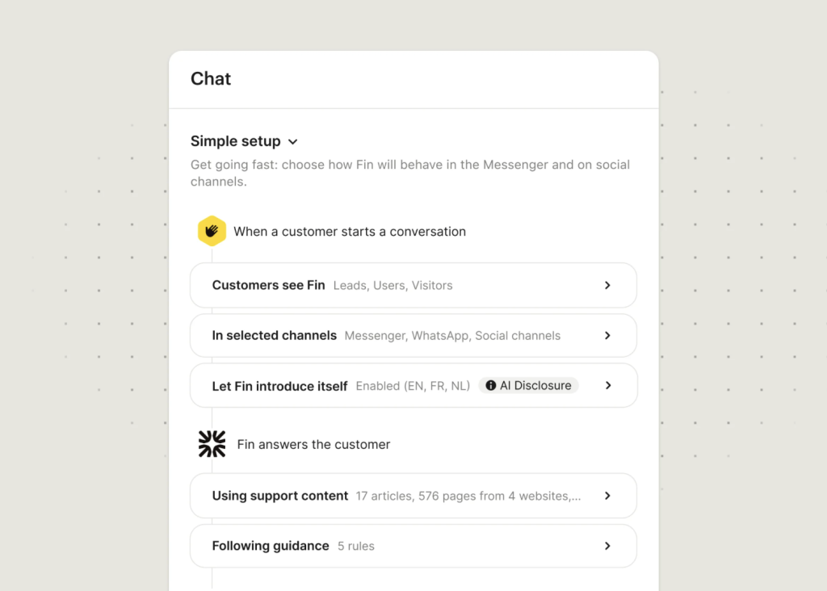827x591 pixels.
Task: Open the Following guidance rule setting
Action: [x=271, y=546]
